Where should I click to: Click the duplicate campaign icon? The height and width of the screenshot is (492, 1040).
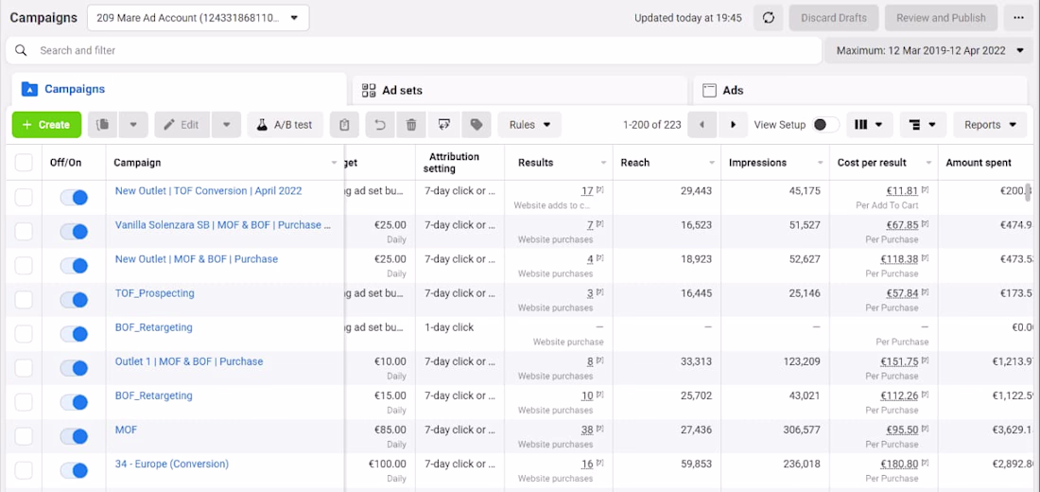[102, 125]
